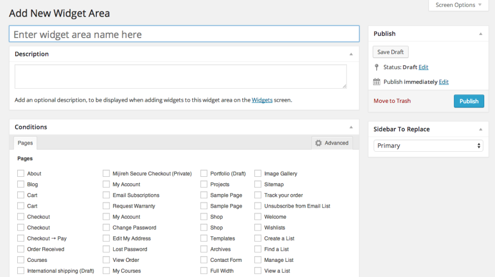This screenshot has height=277, width=495.
Task: Follow the Widgets screen link
Action: pos(262,100)
